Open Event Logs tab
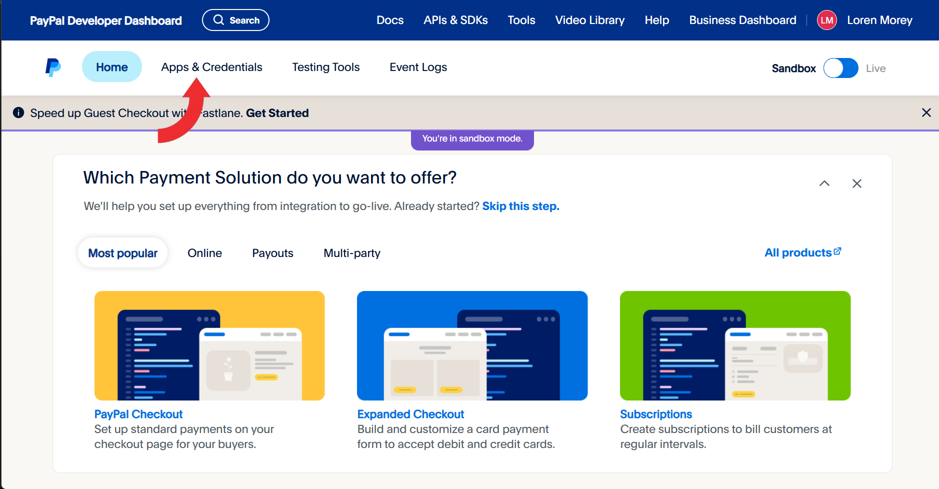This screenshot has width=939, height=489. point(418,67)
